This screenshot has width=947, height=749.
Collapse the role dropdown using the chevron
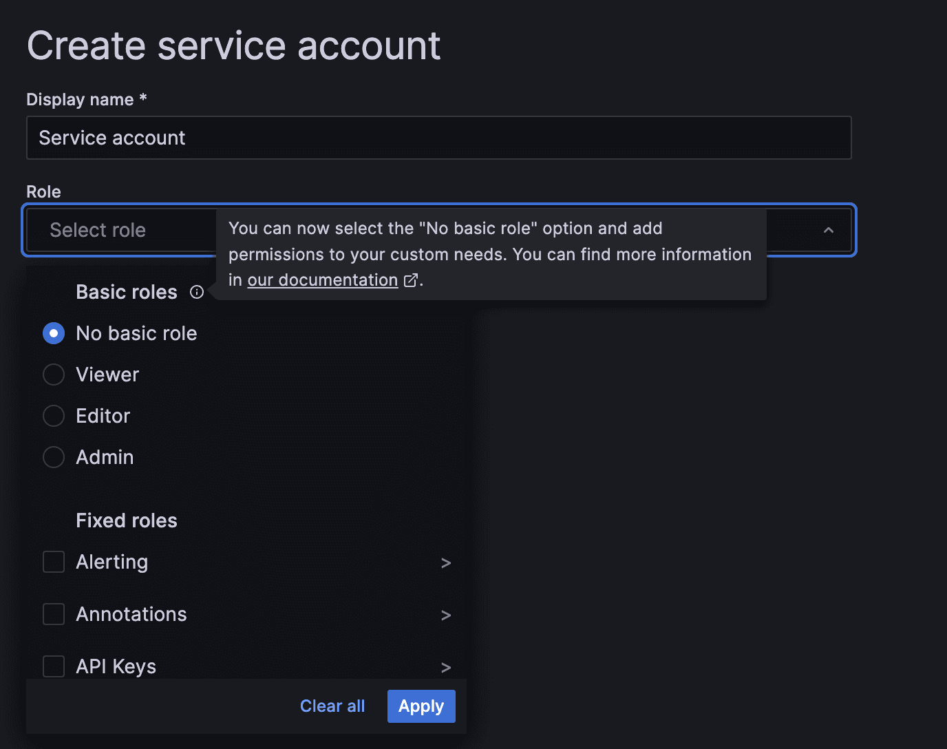pyautogui.click(x=829, y=230)
